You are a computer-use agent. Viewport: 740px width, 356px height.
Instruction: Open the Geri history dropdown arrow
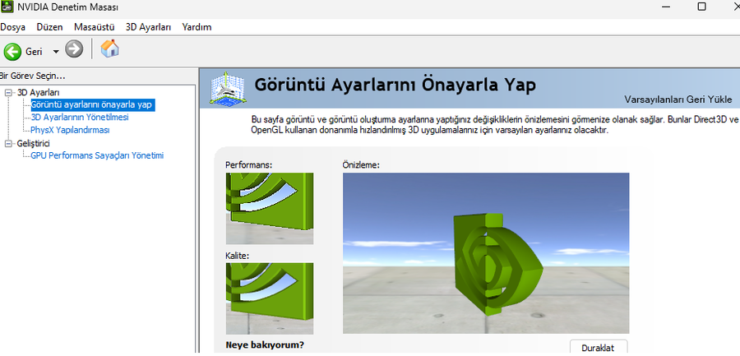(56, 52)
